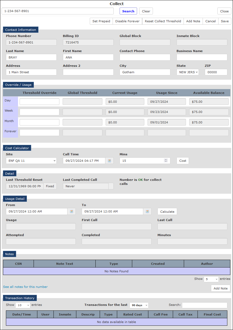Open the Call Time calendar picker icon
This screenshot has width=233, height=330.
(x=109, y=161)
